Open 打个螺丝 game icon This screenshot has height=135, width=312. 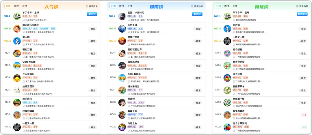227,53
